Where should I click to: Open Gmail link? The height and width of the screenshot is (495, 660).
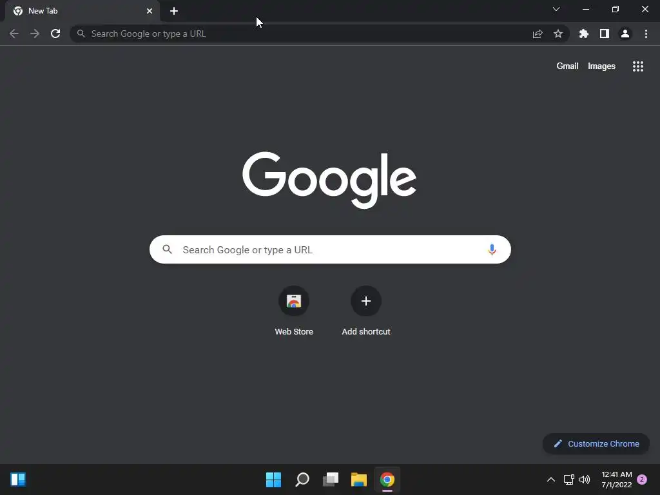coord(567,66)
